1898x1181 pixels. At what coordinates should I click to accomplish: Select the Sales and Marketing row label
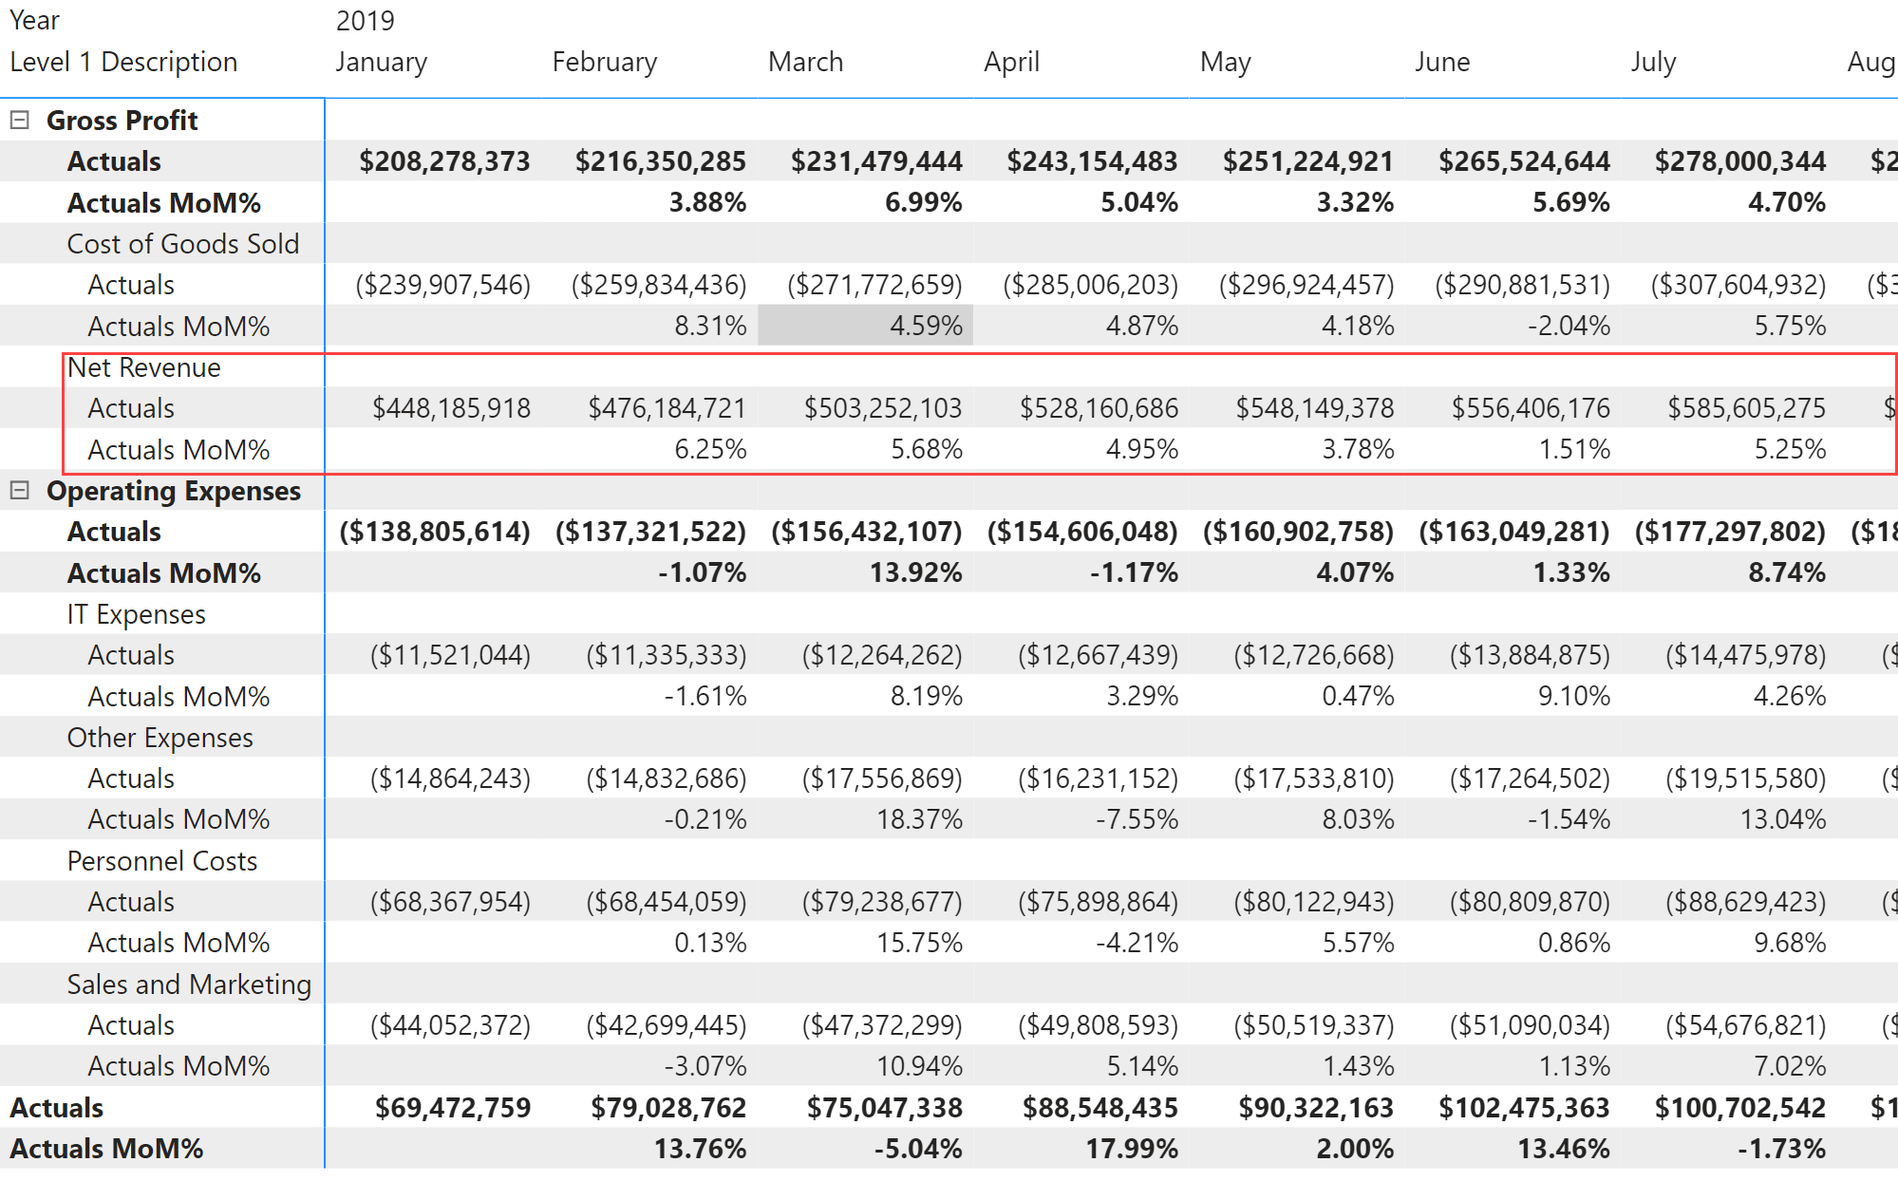point(189,984)
